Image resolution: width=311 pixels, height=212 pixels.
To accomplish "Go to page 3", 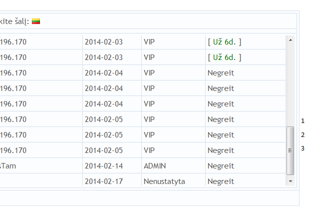I will coord(303,148).
